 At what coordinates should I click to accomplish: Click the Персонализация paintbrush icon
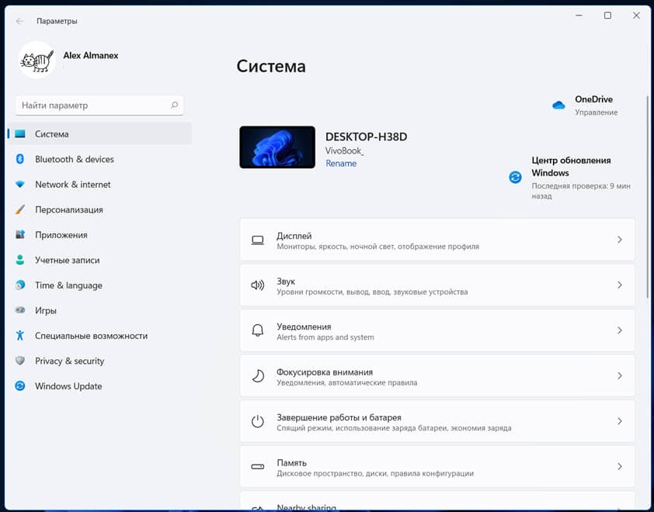[19, 209]
